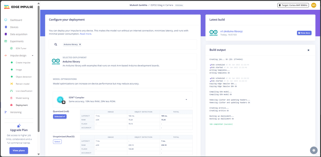Click the Live classification icon
Image resolution: width=321 pixels, height=157 pixels.
12,91
